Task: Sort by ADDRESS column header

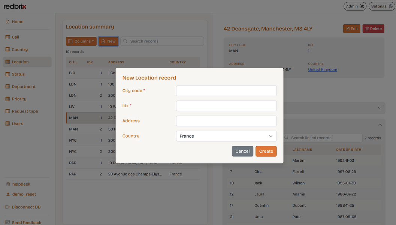Action: (x=116, y=62)
